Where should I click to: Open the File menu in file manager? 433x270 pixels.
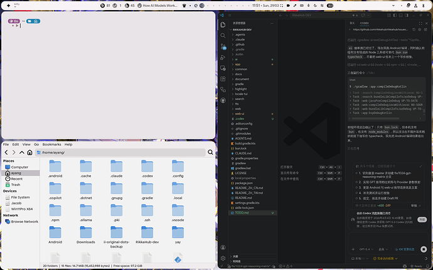pyautogui.click(x=6, y=144)
